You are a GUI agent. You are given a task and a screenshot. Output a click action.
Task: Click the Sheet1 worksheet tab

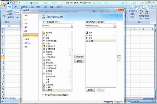pos(12,99)
